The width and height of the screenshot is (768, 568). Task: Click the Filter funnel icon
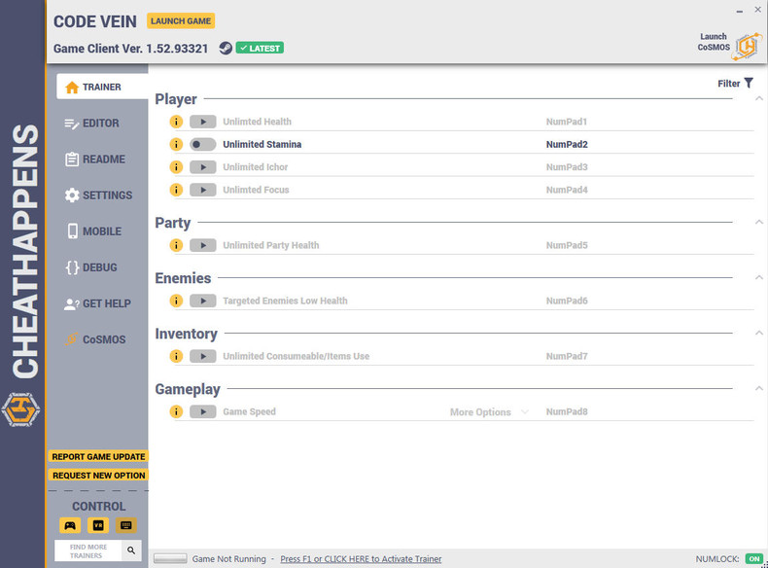pos(749,83)
